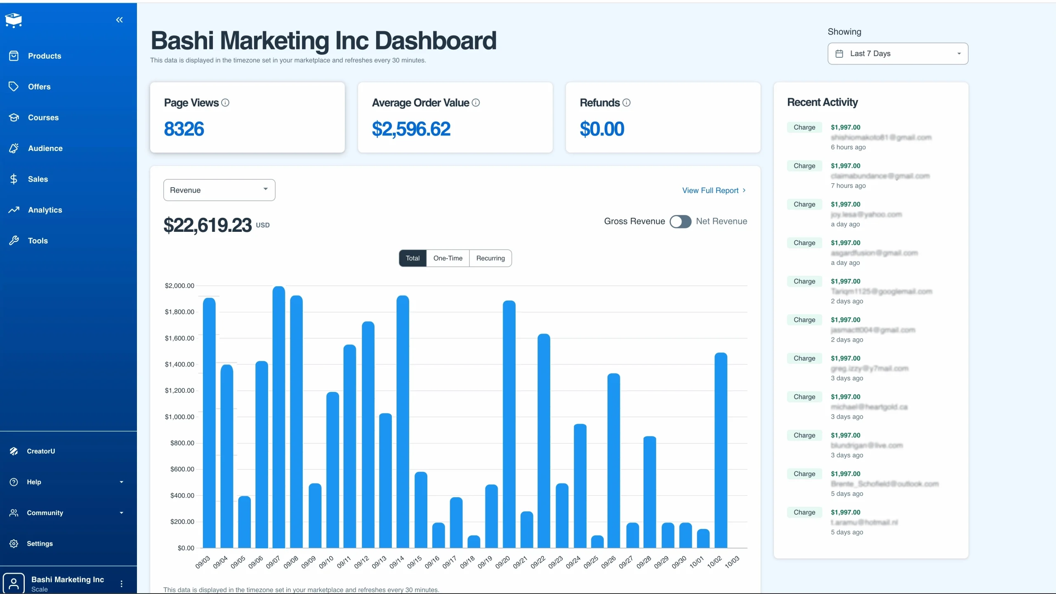Screen dimensions: 1056x594
Task: Expand the Community menu arrow
Action: click(x=121, y=513)
